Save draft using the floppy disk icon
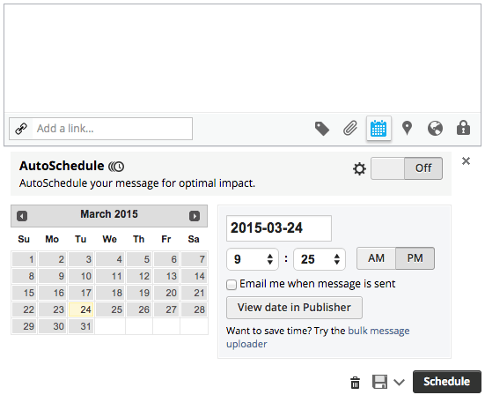 click(379, 382)
